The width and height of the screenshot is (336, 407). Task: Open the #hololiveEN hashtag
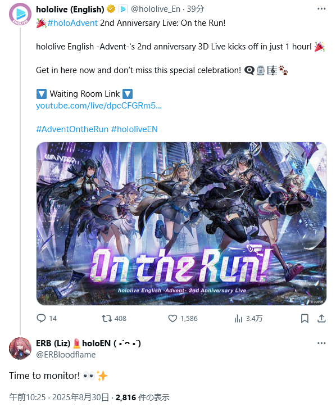[134, 129]
